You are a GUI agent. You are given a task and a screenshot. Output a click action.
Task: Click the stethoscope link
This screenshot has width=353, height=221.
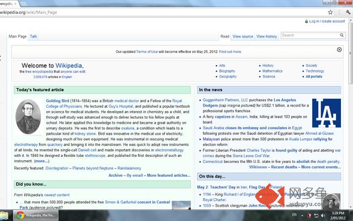pyautogui.click(x=95, y=156)
